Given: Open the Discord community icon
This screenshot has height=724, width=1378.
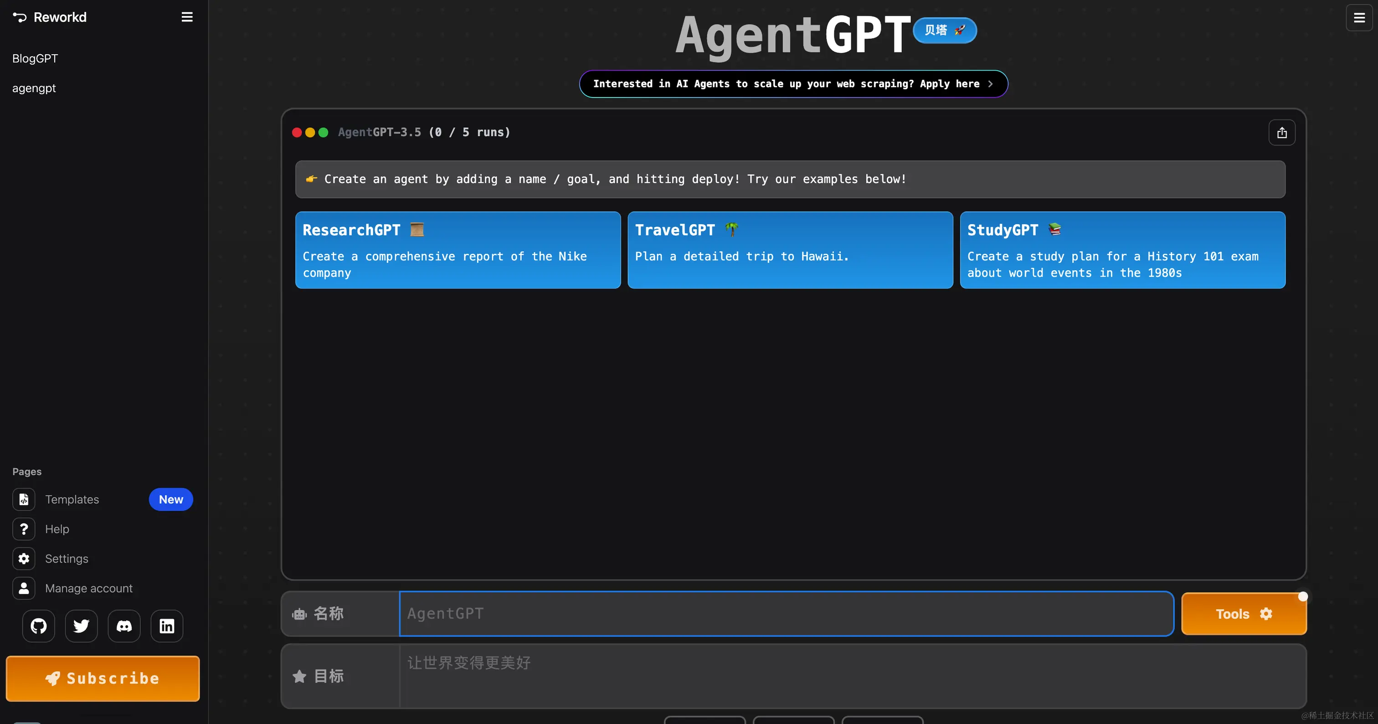Looking at the screenshot, I should point(123,626).
